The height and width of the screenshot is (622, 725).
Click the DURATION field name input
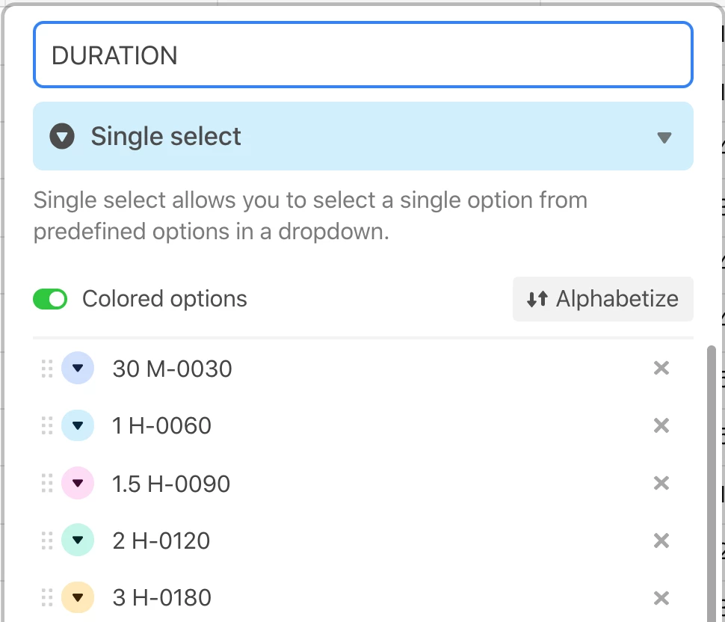(363, 55)
